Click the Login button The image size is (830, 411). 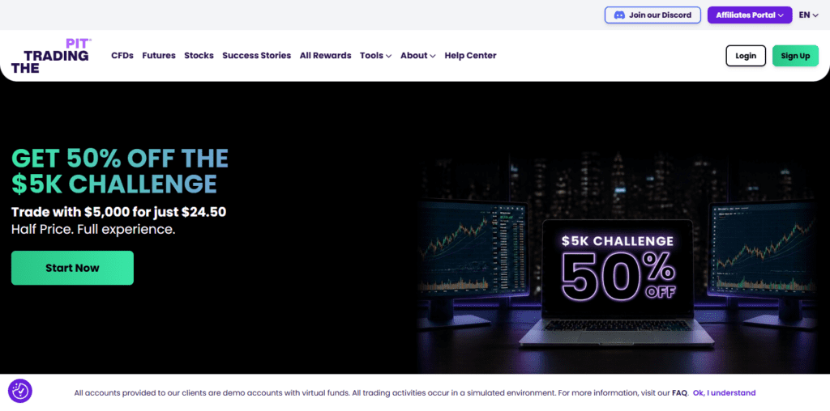pos(746,56)
